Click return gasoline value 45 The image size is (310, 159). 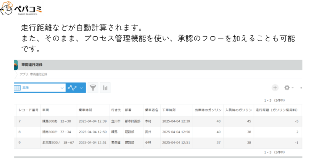pyautogui.click(x=249, y=121)
